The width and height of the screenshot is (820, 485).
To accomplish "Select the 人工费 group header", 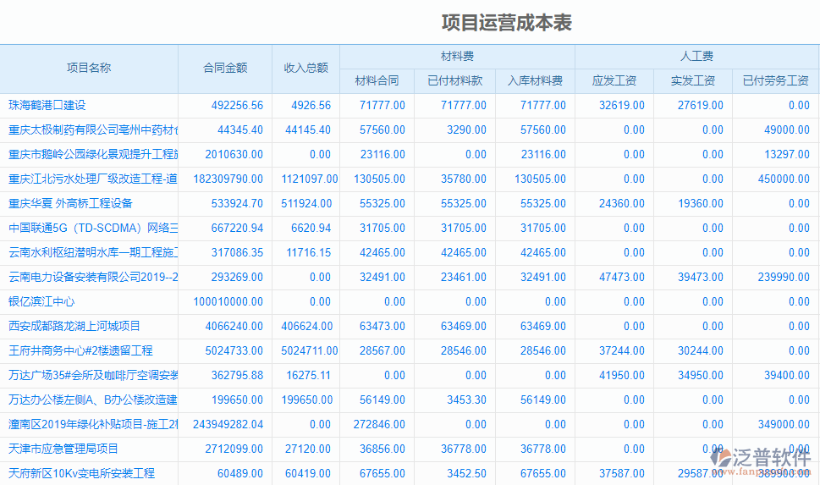I will click(696, 57).
